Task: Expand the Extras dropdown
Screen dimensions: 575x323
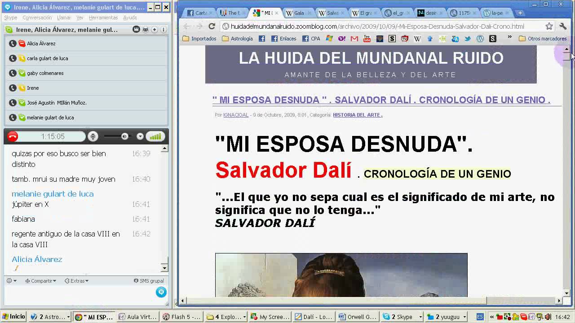Action: click(76, 281)
